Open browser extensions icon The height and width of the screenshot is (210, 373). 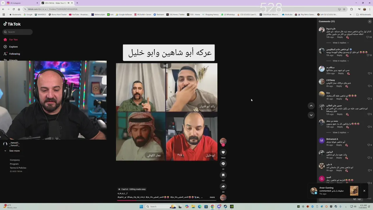351,9
